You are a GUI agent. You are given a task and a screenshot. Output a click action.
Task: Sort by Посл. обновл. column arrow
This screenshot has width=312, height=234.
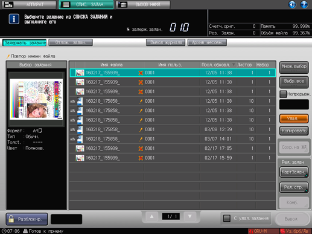point(234,65)
